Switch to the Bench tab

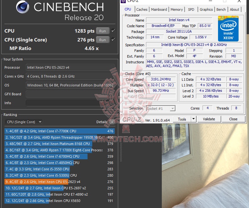click(221, 9)
